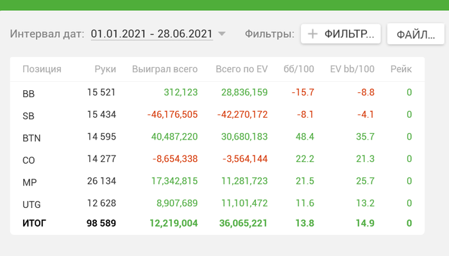Sort by EV bb/100 column header
Screen dimensions: 449x256
[352, 69]
